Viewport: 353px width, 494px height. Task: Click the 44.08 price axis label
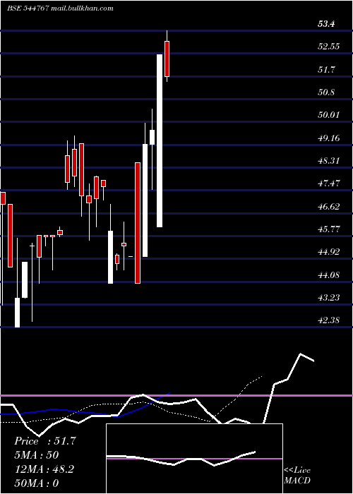329,275
